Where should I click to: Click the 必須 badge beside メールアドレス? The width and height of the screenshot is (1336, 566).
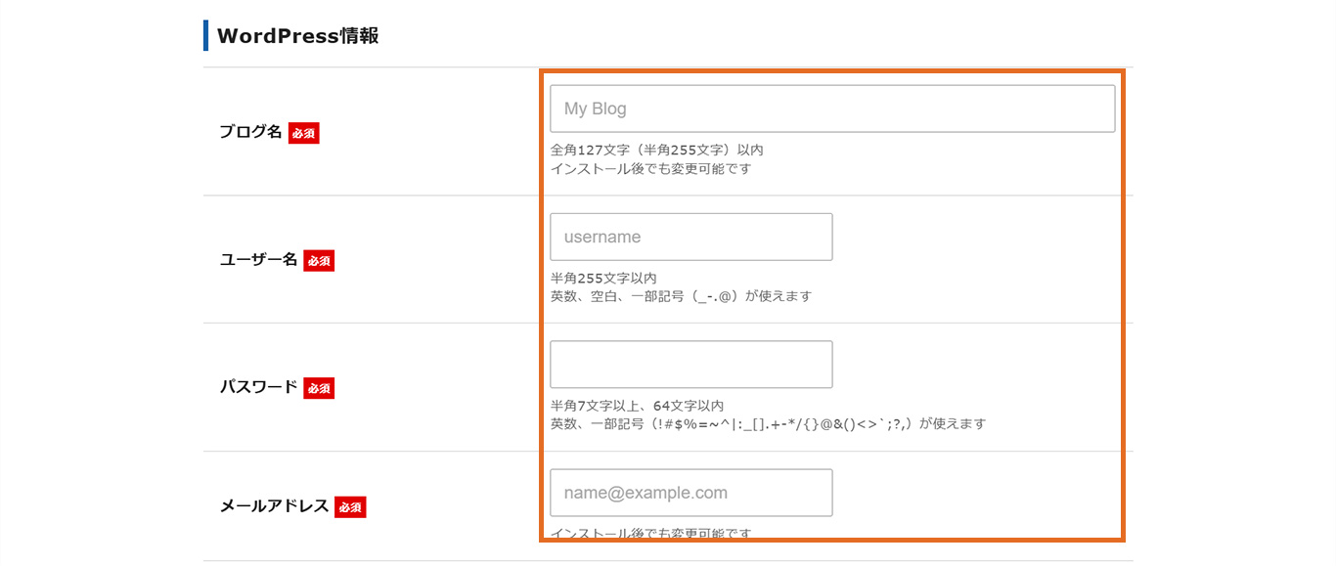350,507
